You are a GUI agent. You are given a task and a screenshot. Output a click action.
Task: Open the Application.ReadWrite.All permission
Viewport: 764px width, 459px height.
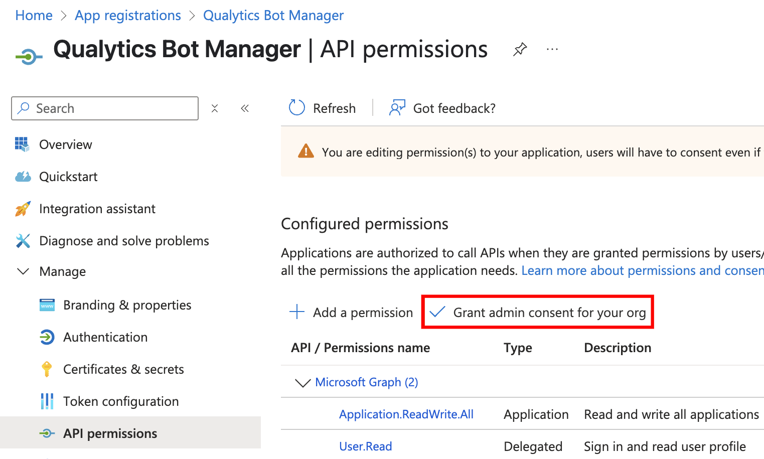coord(406,414)
